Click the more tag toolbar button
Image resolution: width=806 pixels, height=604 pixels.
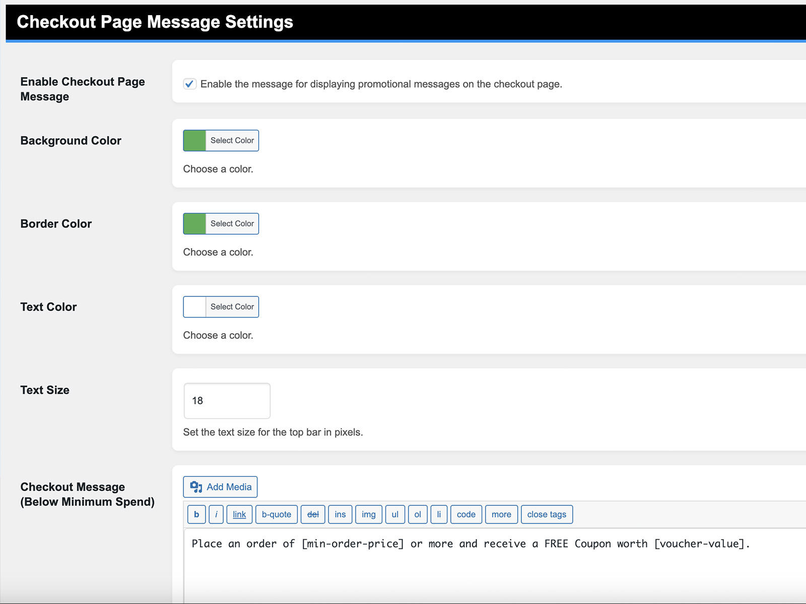[x=501, y=514]
